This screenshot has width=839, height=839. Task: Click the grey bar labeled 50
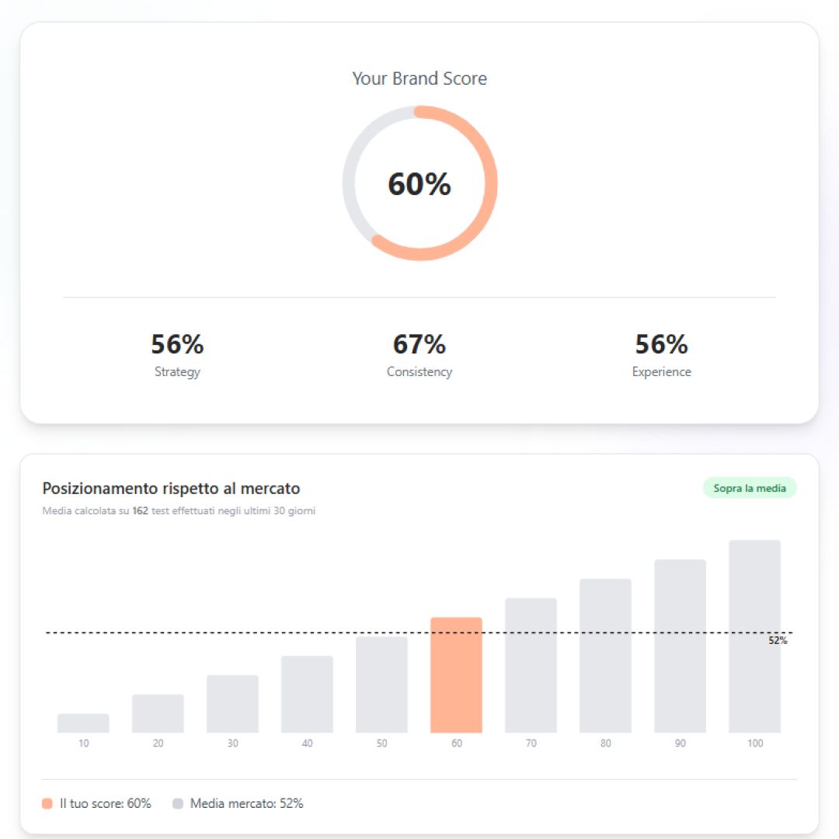point(381,684)
